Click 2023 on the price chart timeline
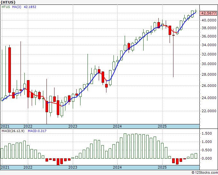This screenshot has width=218, height=175. (73, 126)
